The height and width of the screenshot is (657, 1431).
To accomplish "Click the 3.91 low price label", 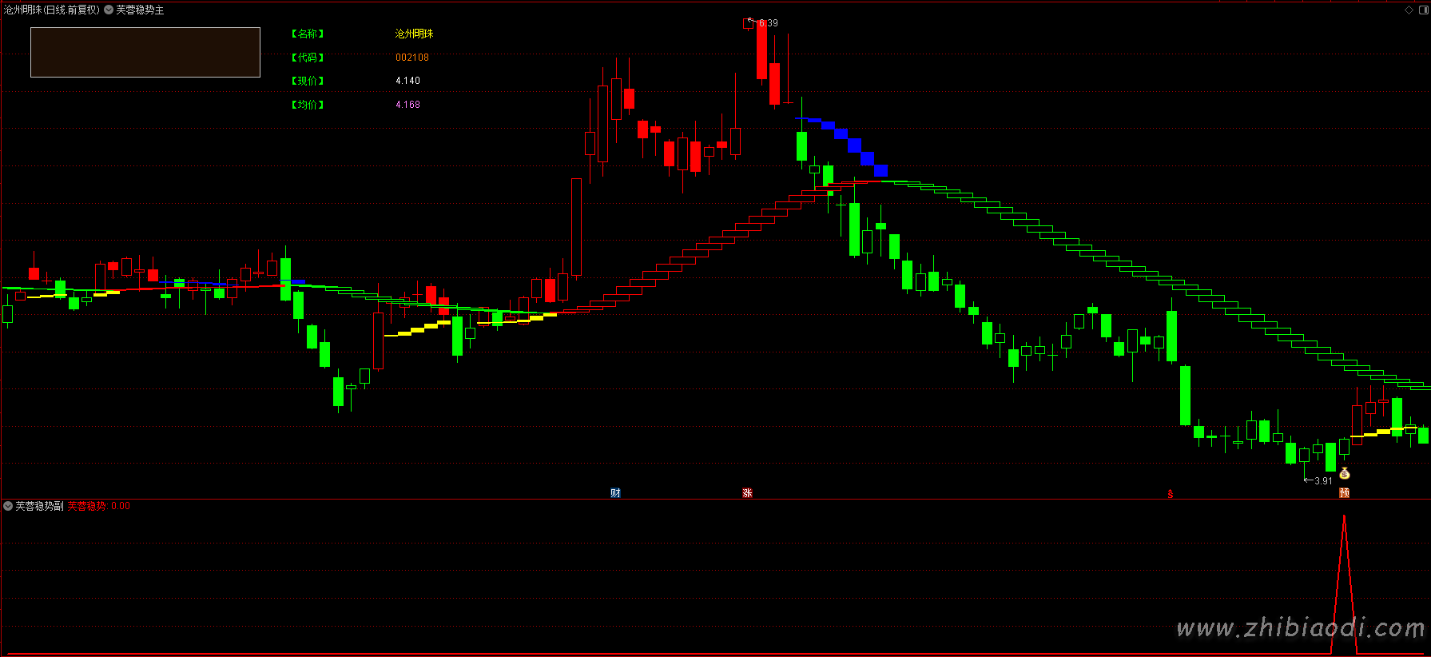I will click(1323, 481).
